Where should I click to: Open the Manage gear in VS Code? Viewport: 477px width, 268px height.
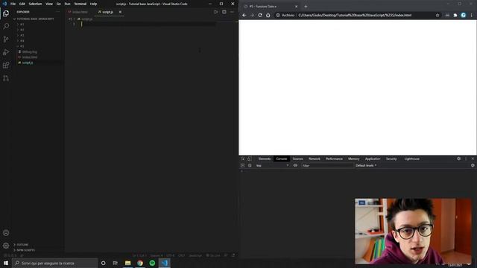(6, 246)
